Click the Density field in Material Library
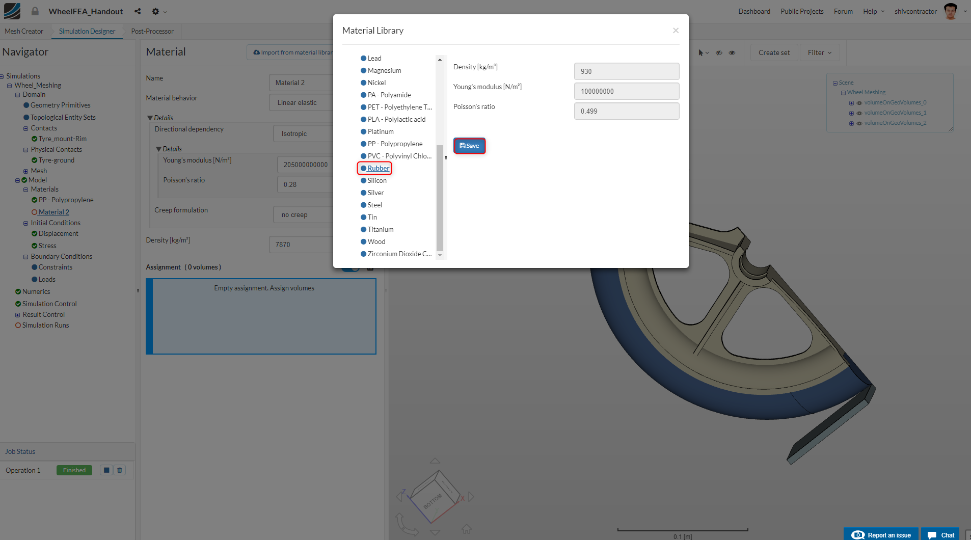 (626, 71)
